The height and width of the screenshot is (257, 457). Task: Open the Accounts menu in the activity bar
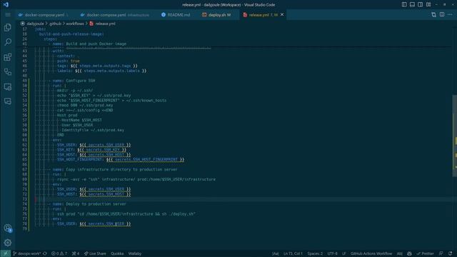(x=8, y=228)
